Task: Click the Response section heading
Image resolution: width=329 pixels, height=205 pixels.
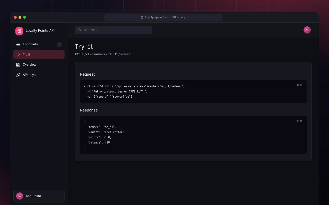Action: point(89,110)
